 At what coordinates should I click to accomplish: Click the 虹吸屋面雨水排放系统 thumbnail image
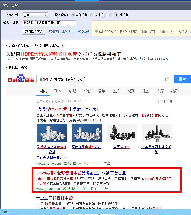157,133
